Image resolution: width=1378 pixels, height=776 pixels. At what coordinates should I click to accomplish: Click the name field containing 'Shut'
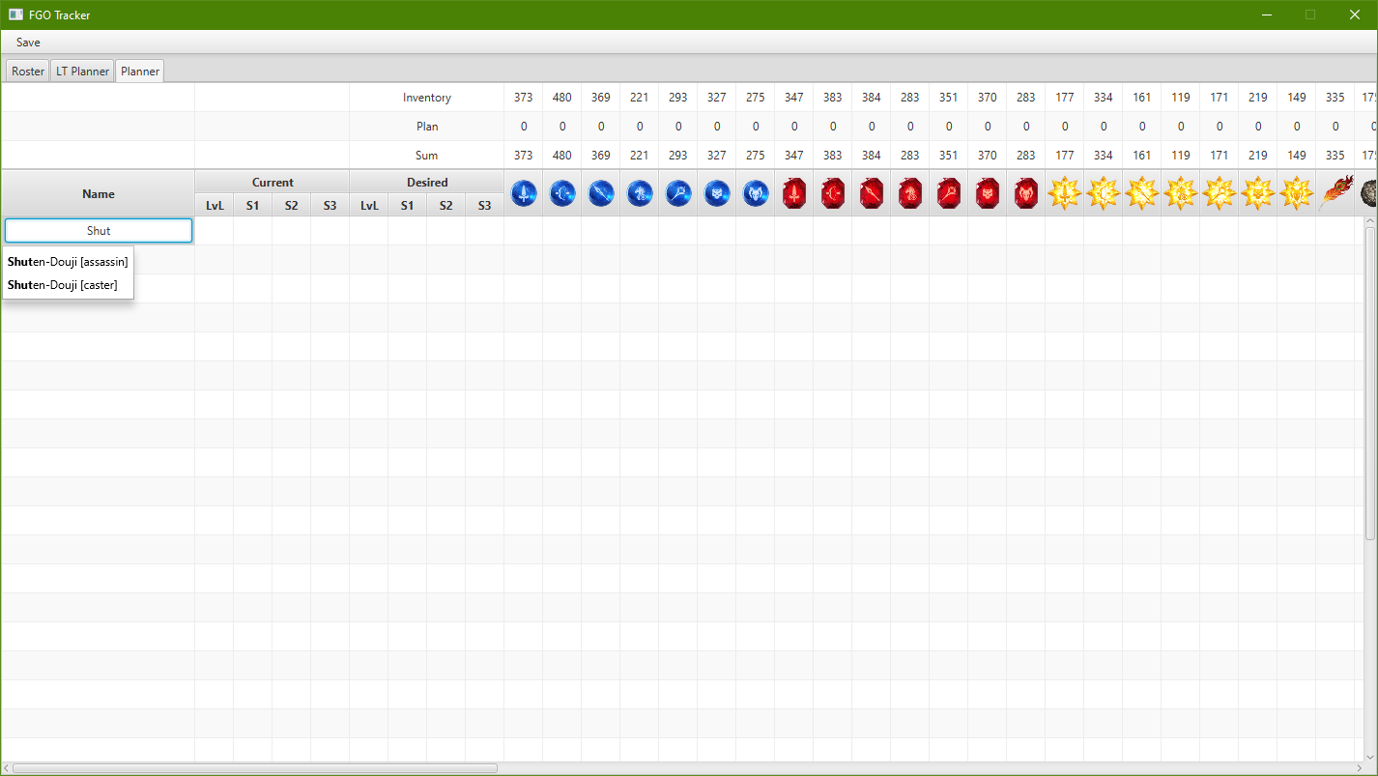tap(99, 230)
